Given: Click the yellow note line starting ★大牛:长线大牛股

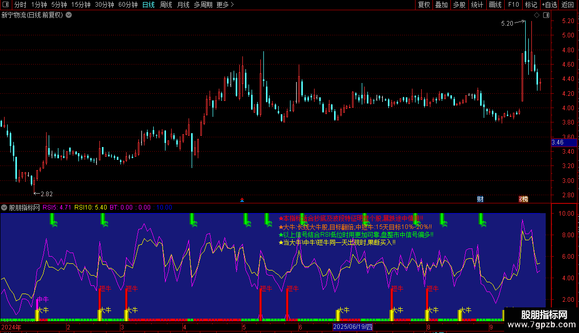Looking at the screenshot, I should point(355,227).
